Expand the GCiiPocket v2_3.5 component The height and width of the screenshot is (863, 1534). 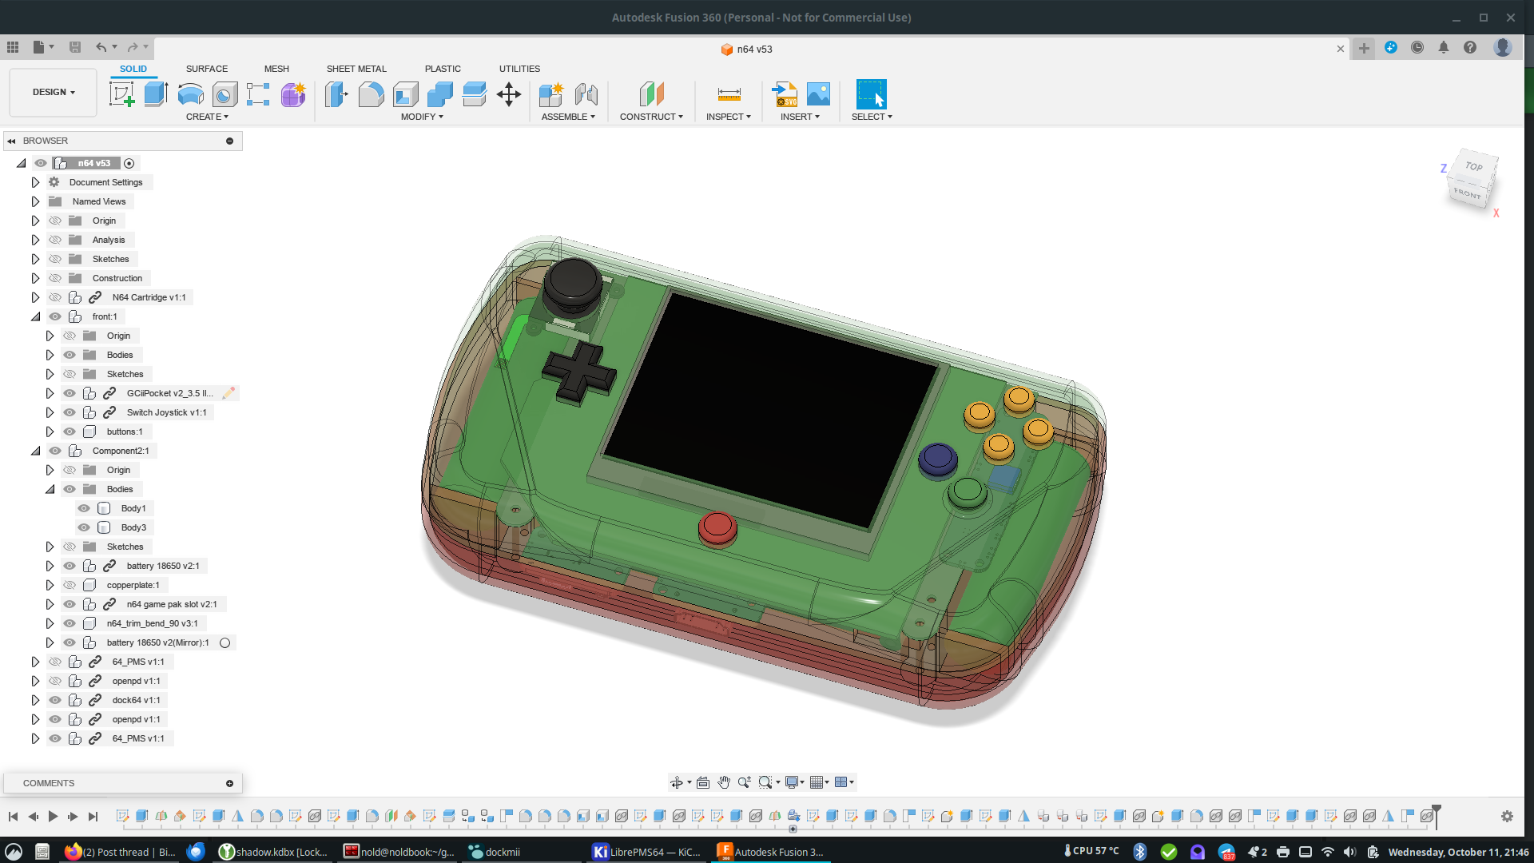tap(50, 393)
